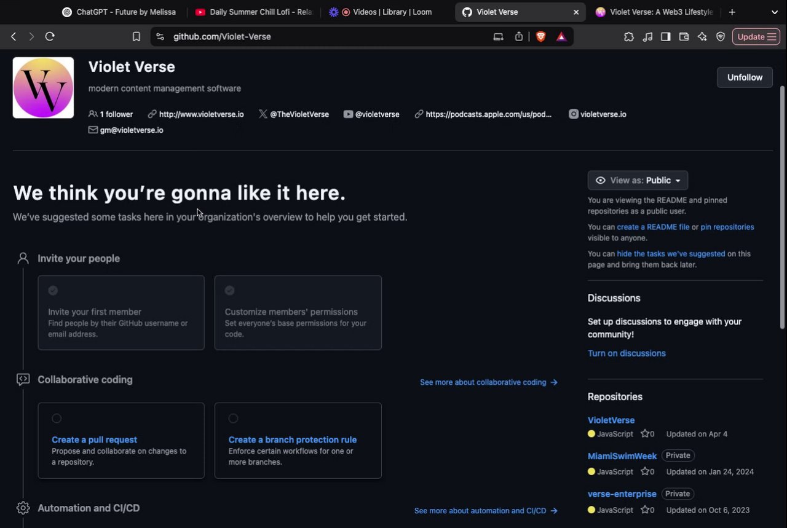The width and height of the screenshot is (787, 528).
Task: Click Turn on discussions link
Action: pos(627,353)
